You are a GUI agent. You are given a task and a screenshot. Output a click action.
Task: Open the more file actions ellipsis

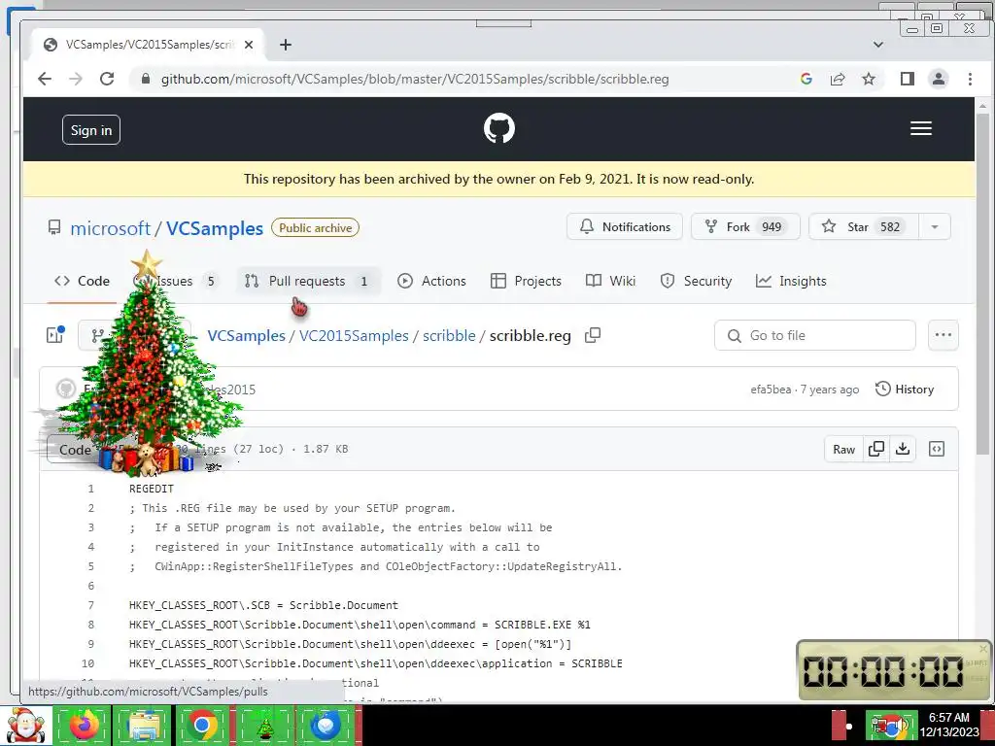click(943, 335)
